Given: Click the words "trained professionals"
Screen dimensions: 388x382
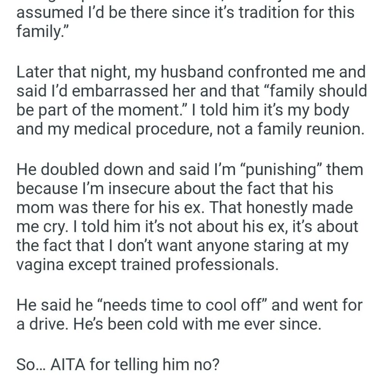Looking at the screenshot, I should click(197, 264).
